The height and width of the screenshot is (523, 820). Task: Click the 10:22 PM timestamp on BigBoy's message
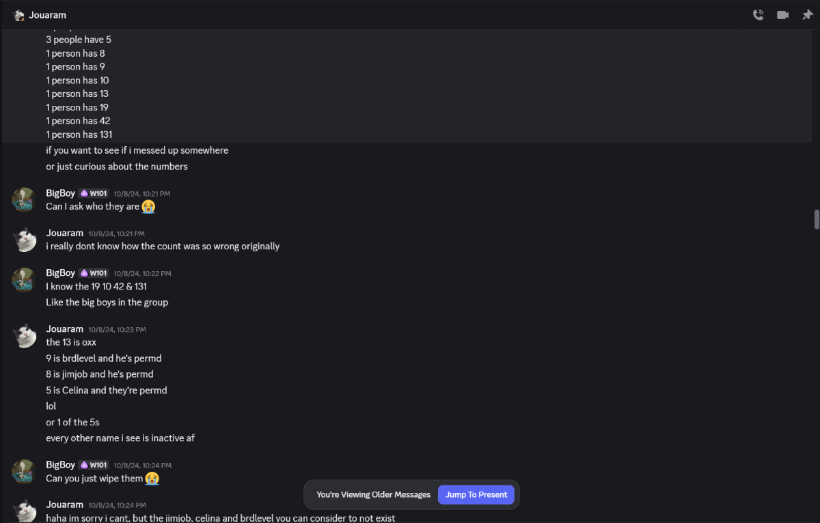142,273
